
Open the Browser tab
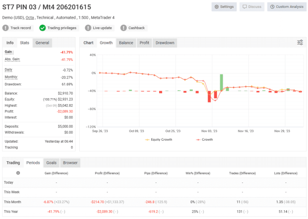click(70, 163)
